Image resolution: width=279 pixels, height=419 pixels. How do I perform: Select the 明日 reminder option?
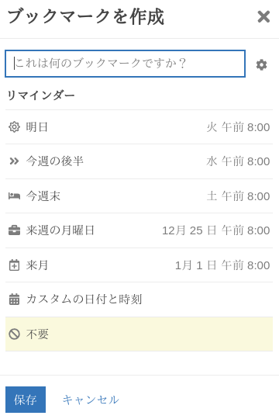click(139, 127)
